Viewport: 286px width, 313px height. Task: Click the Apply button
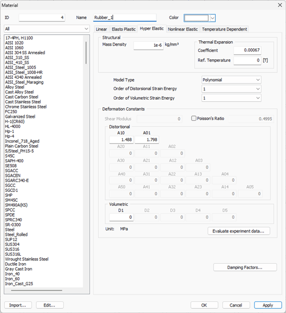(x=268, y=305)
